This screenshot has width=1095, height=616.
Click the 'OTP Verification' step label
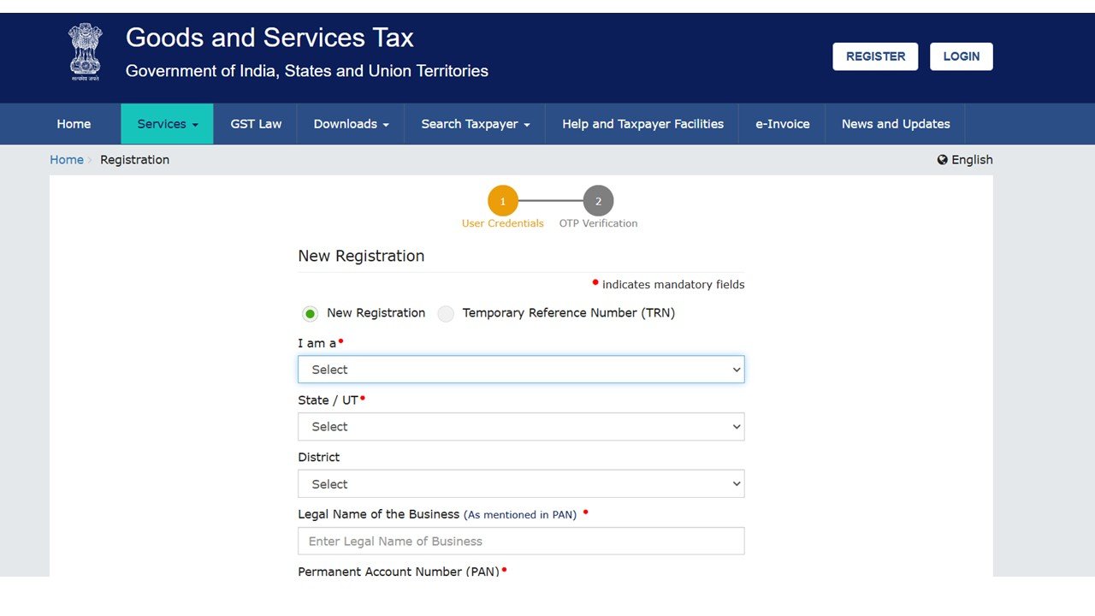click(598, 223)
